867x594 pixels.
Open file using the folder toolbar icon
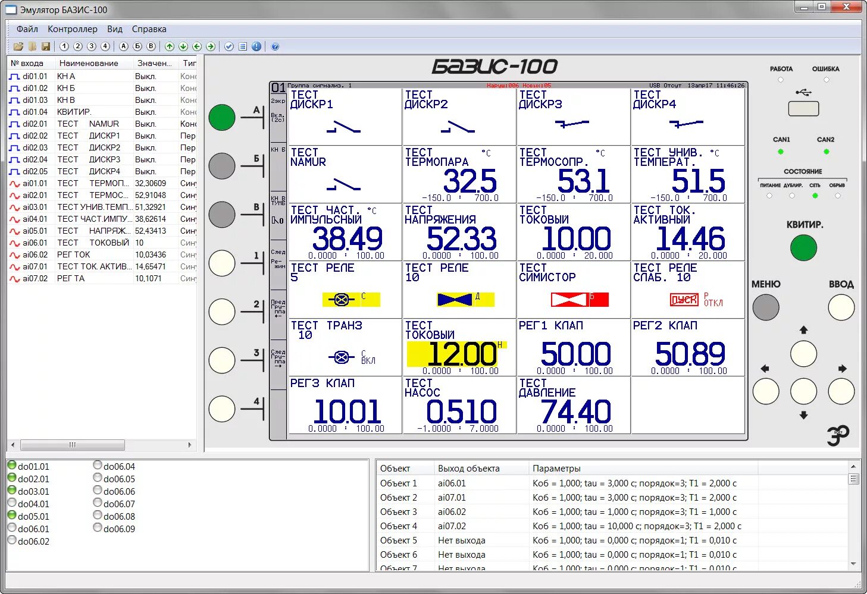pos(18,46)
